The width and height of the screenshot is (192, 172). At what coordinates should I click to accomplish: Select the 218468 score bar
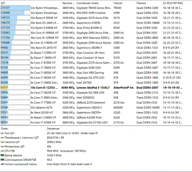[x=15, y=13]
